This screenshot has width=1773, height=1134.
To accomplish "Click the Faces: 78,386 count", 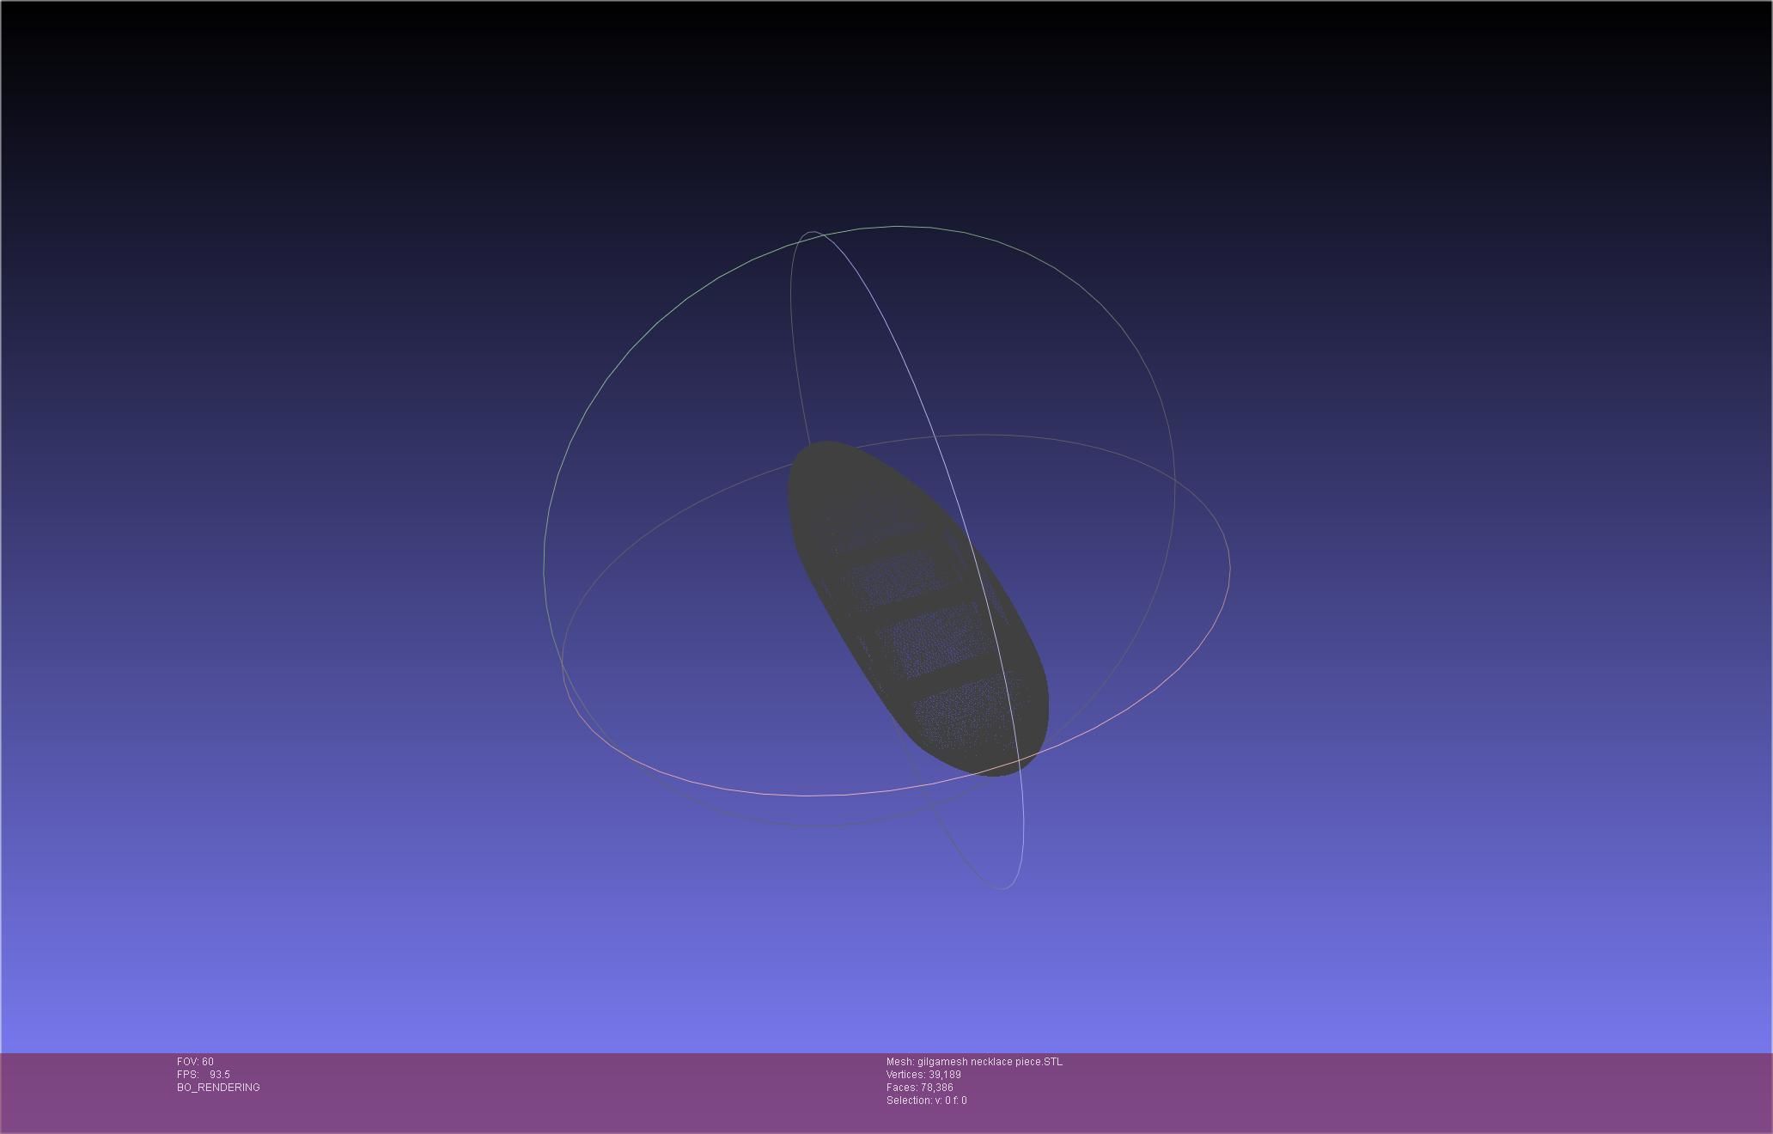I will pos(919,1088).
